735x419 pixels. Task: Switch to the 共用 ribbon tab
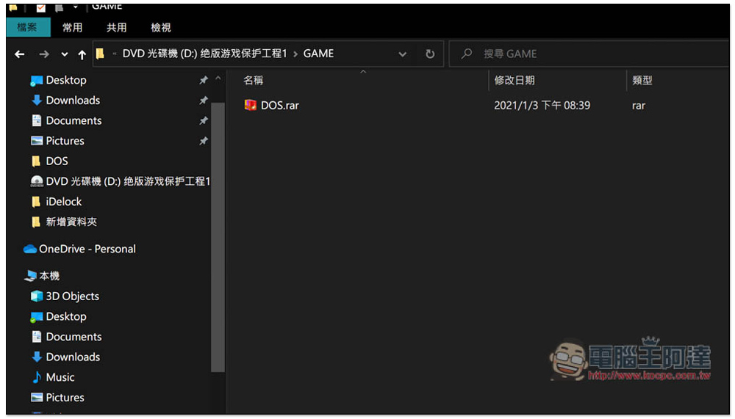[116, 28]
